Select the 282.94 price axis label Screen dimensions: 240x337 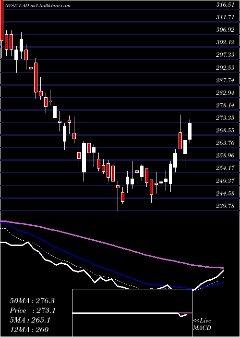tap(225, 93)
